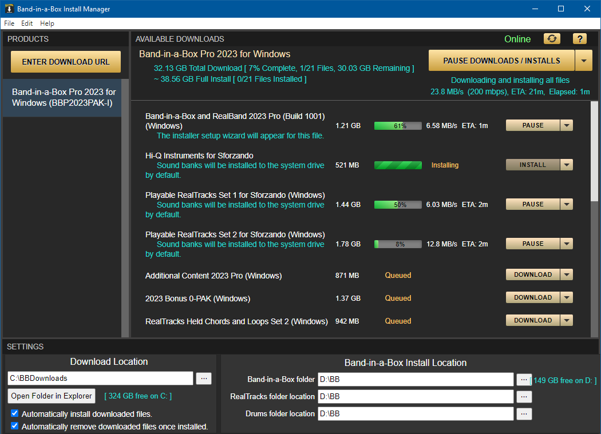Open dropdown next to Band-in-a-Box and RealBand Pause

pos(567,125)
